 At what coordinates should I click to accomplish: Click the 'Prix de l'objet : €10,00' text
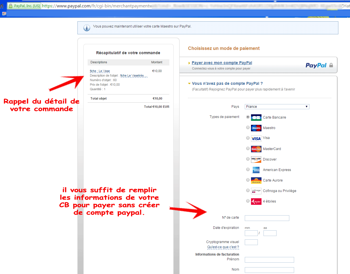[x=105, y=85]
